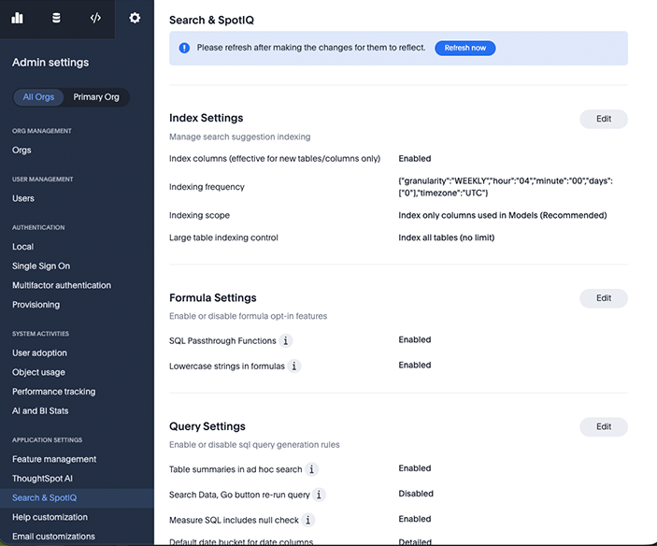The height and width of the screenshot is (546, 657).
Task: Click the APPLICATION SETTINGS section header
Action: pos(47,440)
